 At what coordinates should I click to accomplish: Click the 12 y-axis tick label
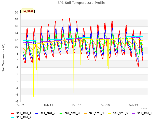click(x=16, y=40)
